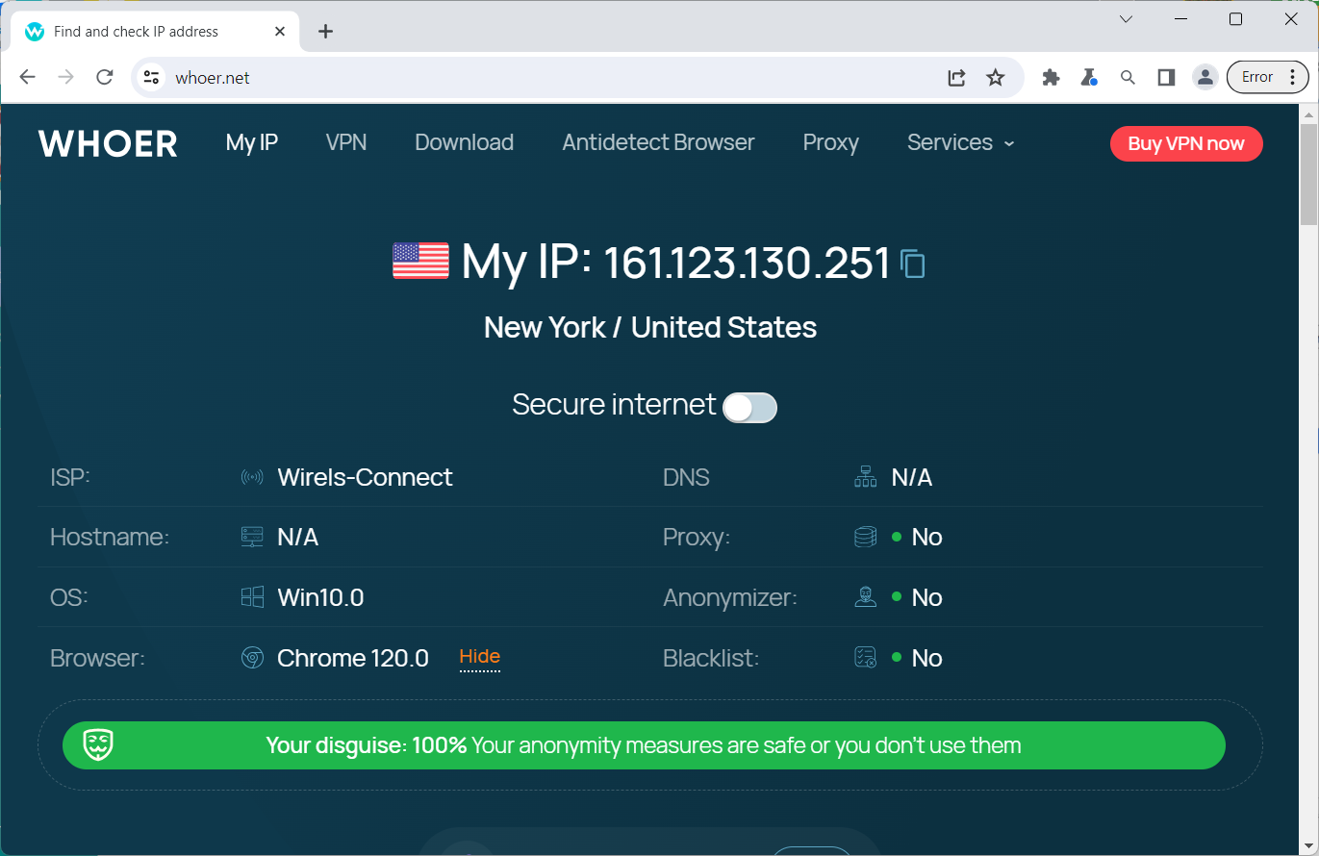
Task: Open the Chrome Labs flask icon
Action: (x=1089, y=78)
